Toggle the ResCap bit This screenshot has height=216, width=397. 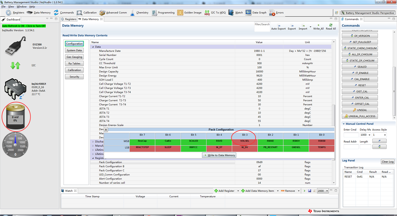pyautogui.click(x=142, y=141)
